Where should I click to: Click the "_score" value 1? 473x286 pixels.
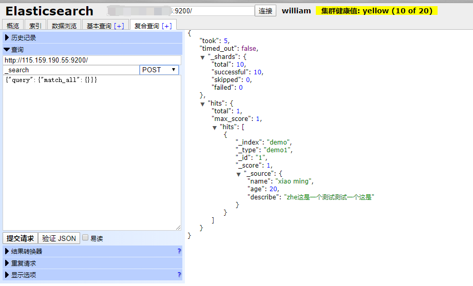pyautogui.click(x=269, y=166)
